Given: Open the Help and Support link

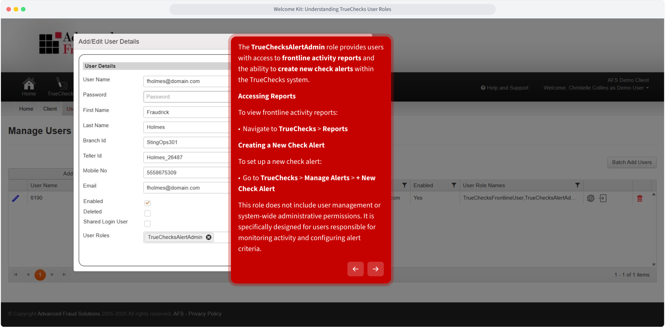Looking at the screenshot, I should click(x=505, y=88).
